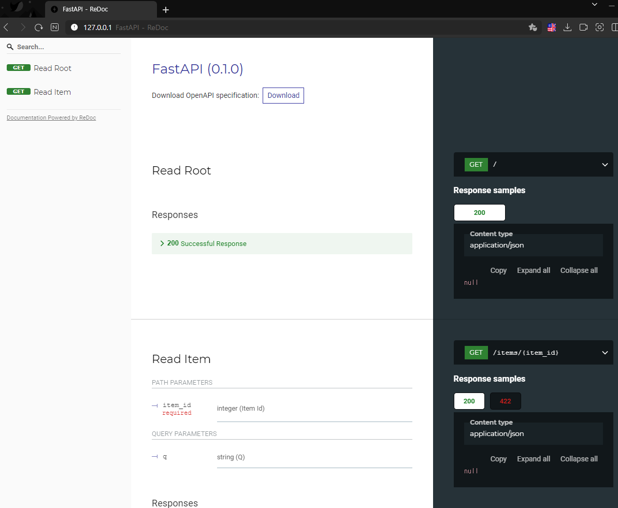Click the string (Q) type text
Viewport: 618px width, 508px height.
pos(231,457)
